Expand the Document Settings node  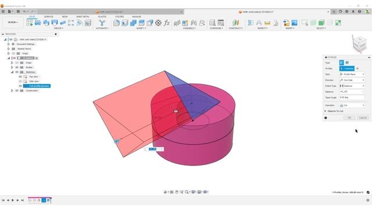[9, 44]
